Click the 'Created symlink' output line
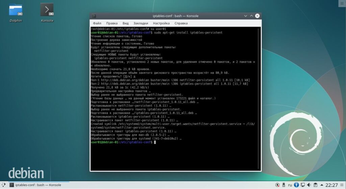This screenshot has height=189, width=346. click(173, 126)
